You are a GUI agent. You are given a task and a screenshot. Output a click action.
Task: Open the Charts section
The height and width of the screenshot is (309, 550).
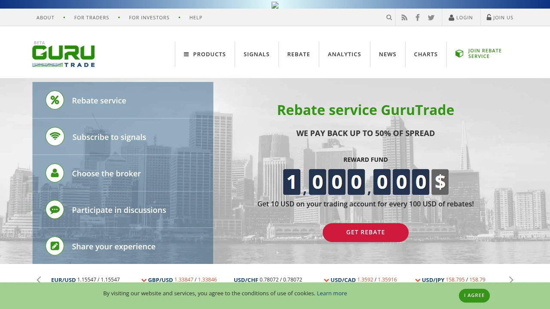[426, 54]
